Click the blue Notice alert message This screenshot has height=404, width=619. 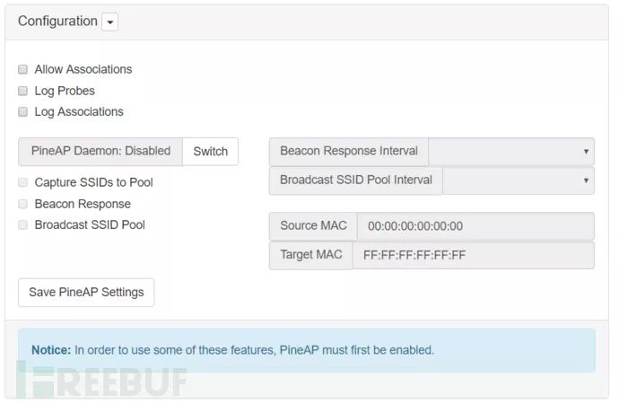coord(306,350)
